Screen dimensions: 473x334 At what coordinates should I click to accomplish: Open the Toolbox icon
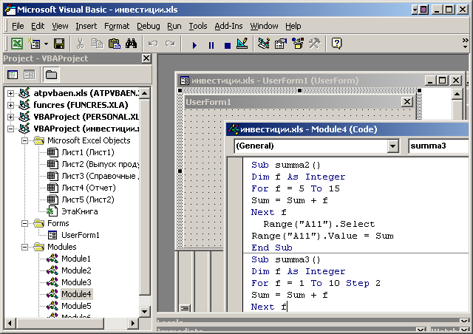(314, 44)
